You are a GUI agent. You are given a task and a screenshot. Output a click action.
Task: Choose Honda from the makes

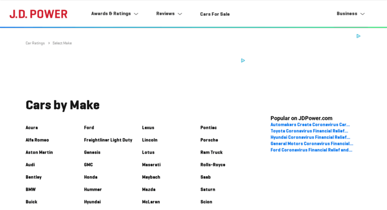[x=91, y=177]
